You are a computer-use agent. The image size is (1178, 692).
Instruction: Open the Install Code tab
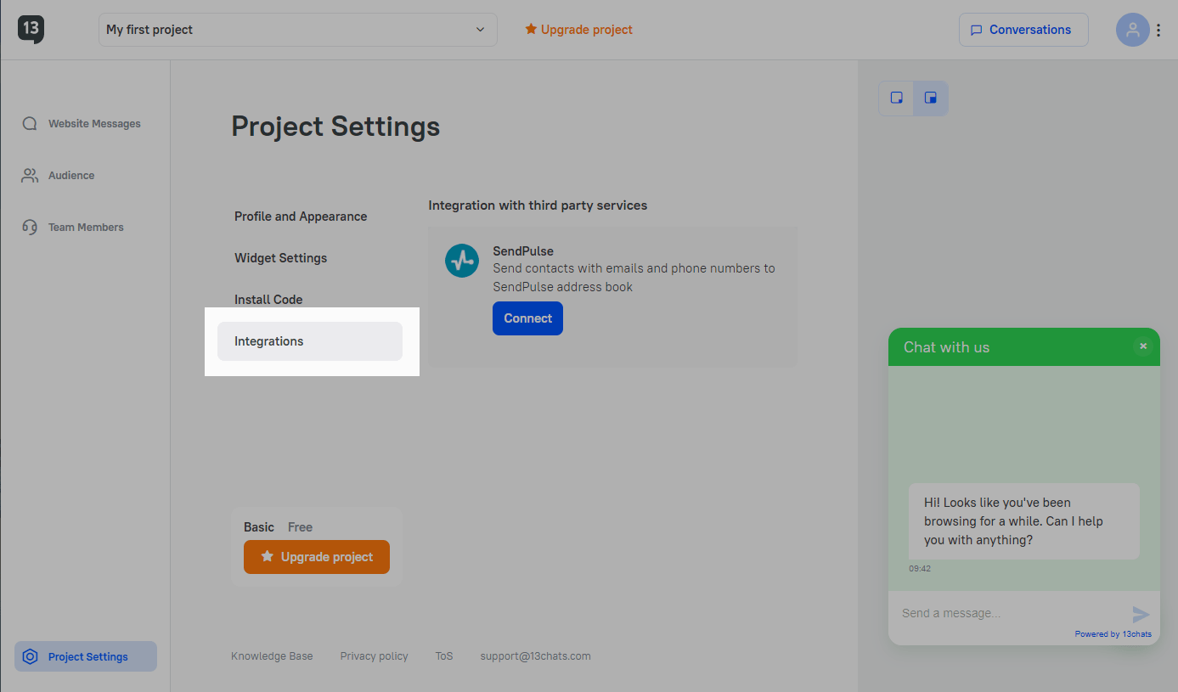[268, 300]
